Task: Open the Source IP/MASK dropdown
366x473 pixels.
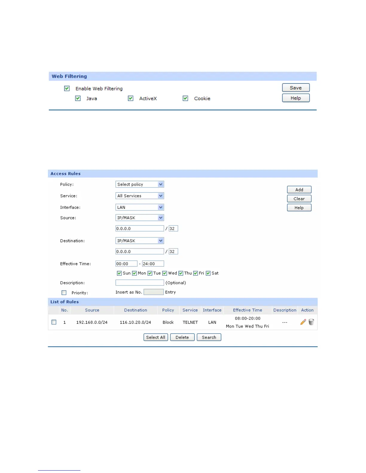Action: (140, 218)
